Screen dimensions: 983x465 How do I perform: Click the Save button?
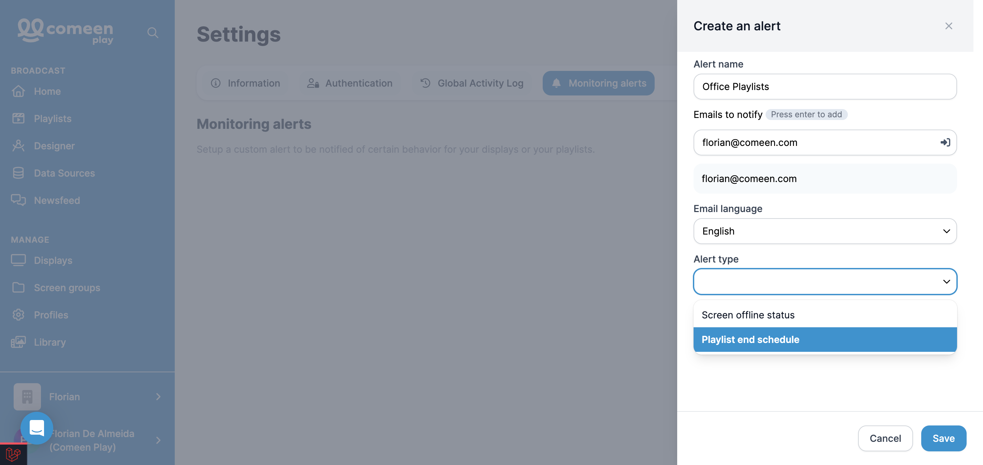point(943,438)
